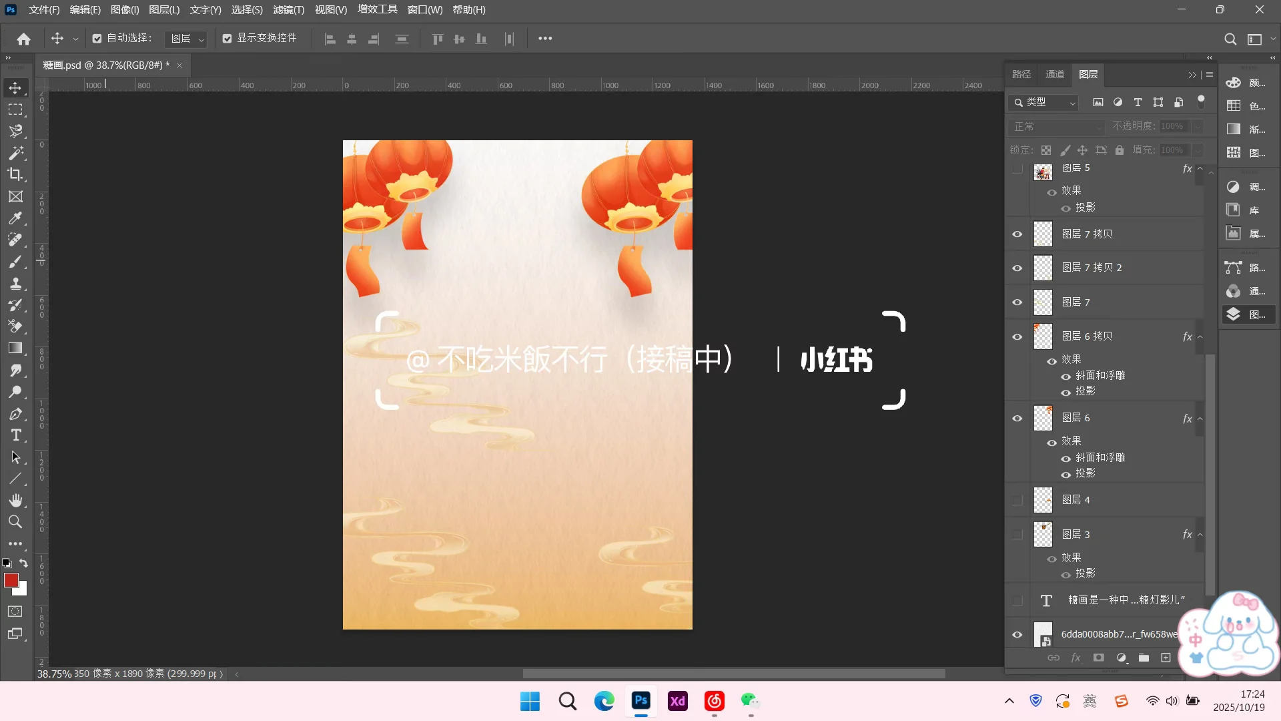Create a new layer group folder

click(1144, 658)
